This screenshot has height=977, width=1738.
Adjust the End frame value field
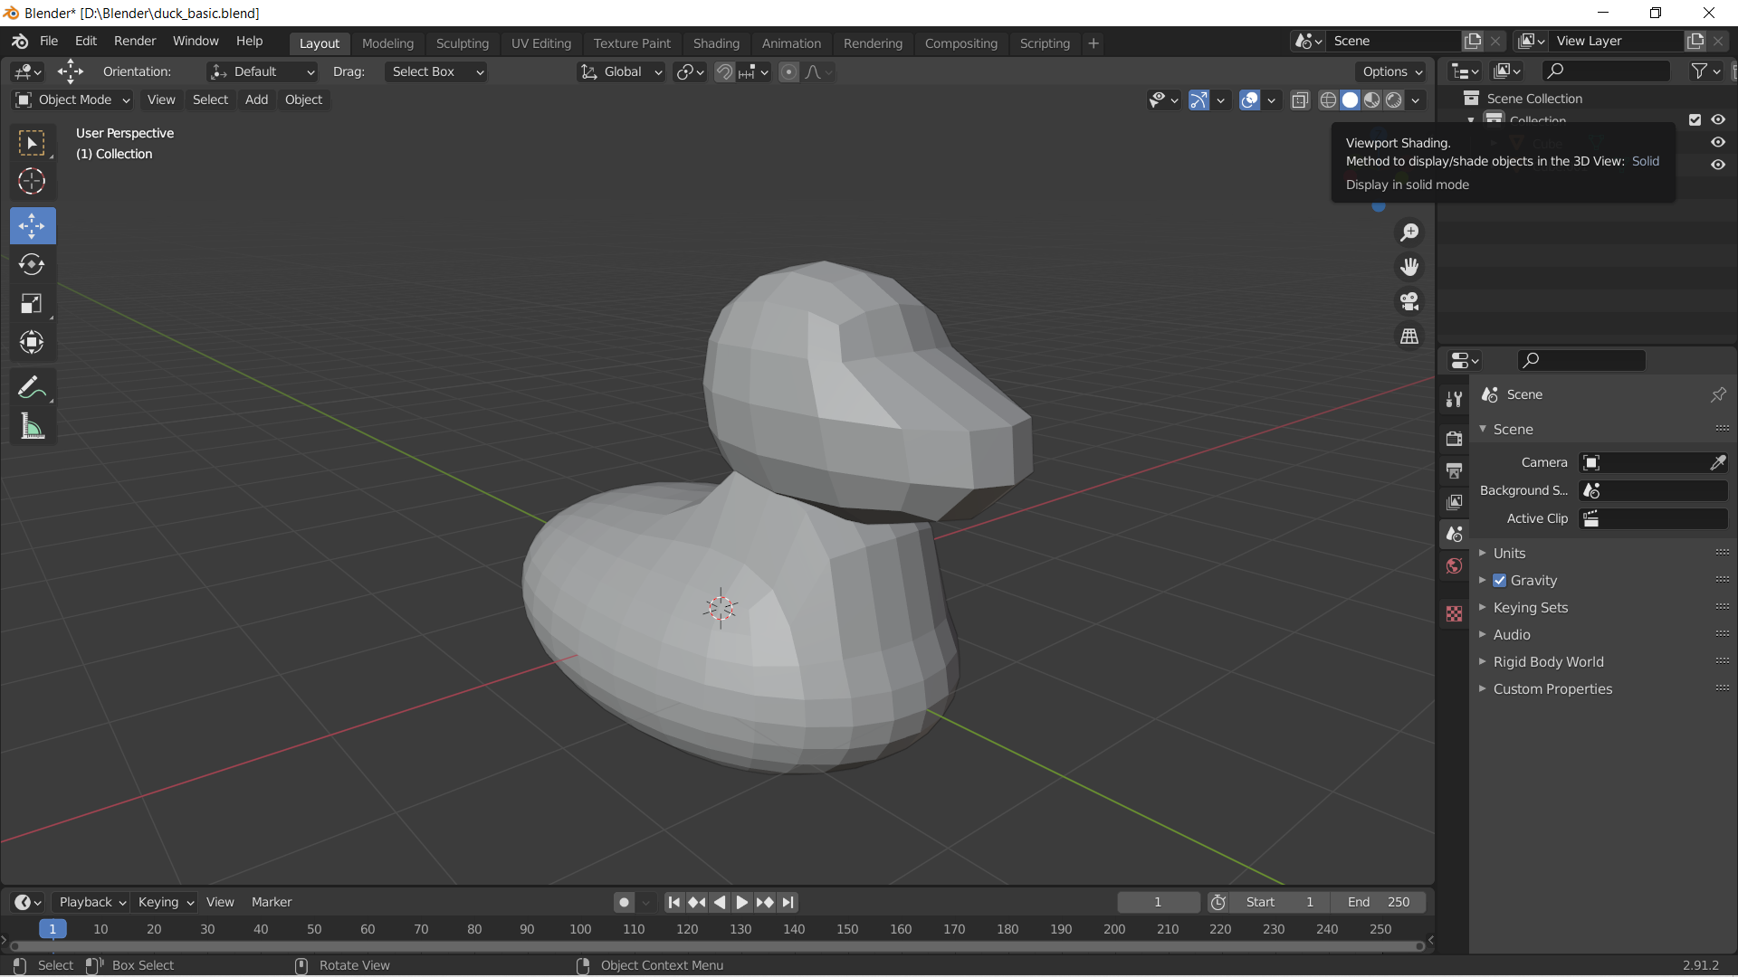(1378, 902)
